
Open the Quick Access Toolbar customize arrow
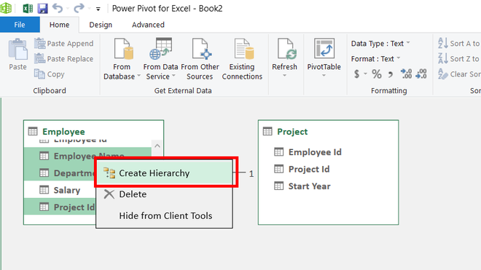click(x=98, y=9)
